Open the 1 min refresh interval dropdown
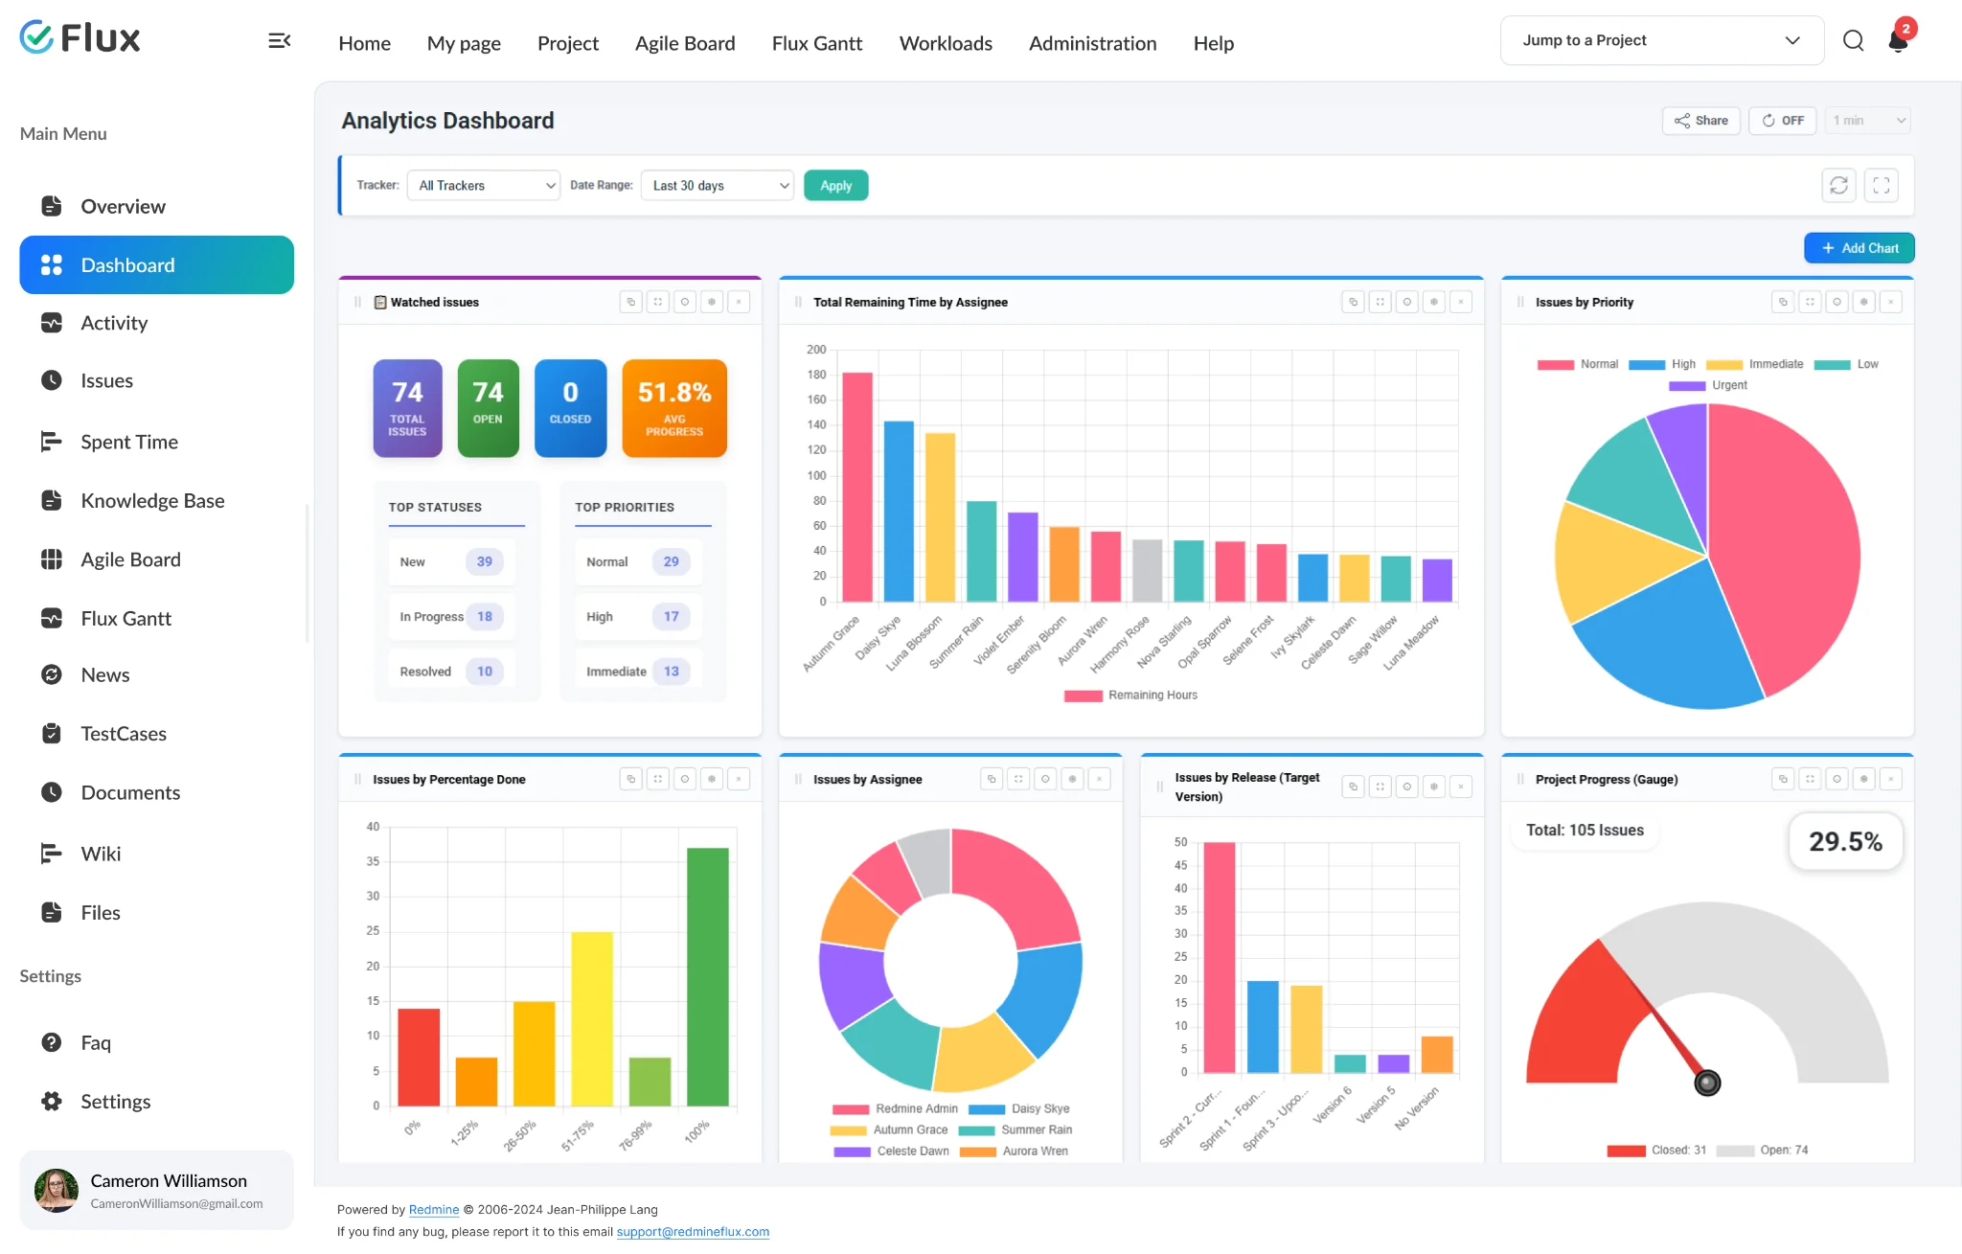Screen dimensions: 1962x1254 1868,121
